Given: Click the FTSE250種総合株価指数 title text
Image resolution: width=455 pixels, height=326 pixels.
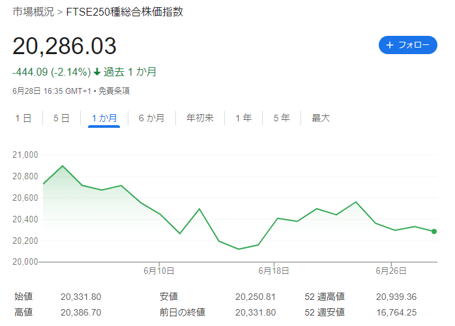Looking at the screenshot, I should [125, 12].
